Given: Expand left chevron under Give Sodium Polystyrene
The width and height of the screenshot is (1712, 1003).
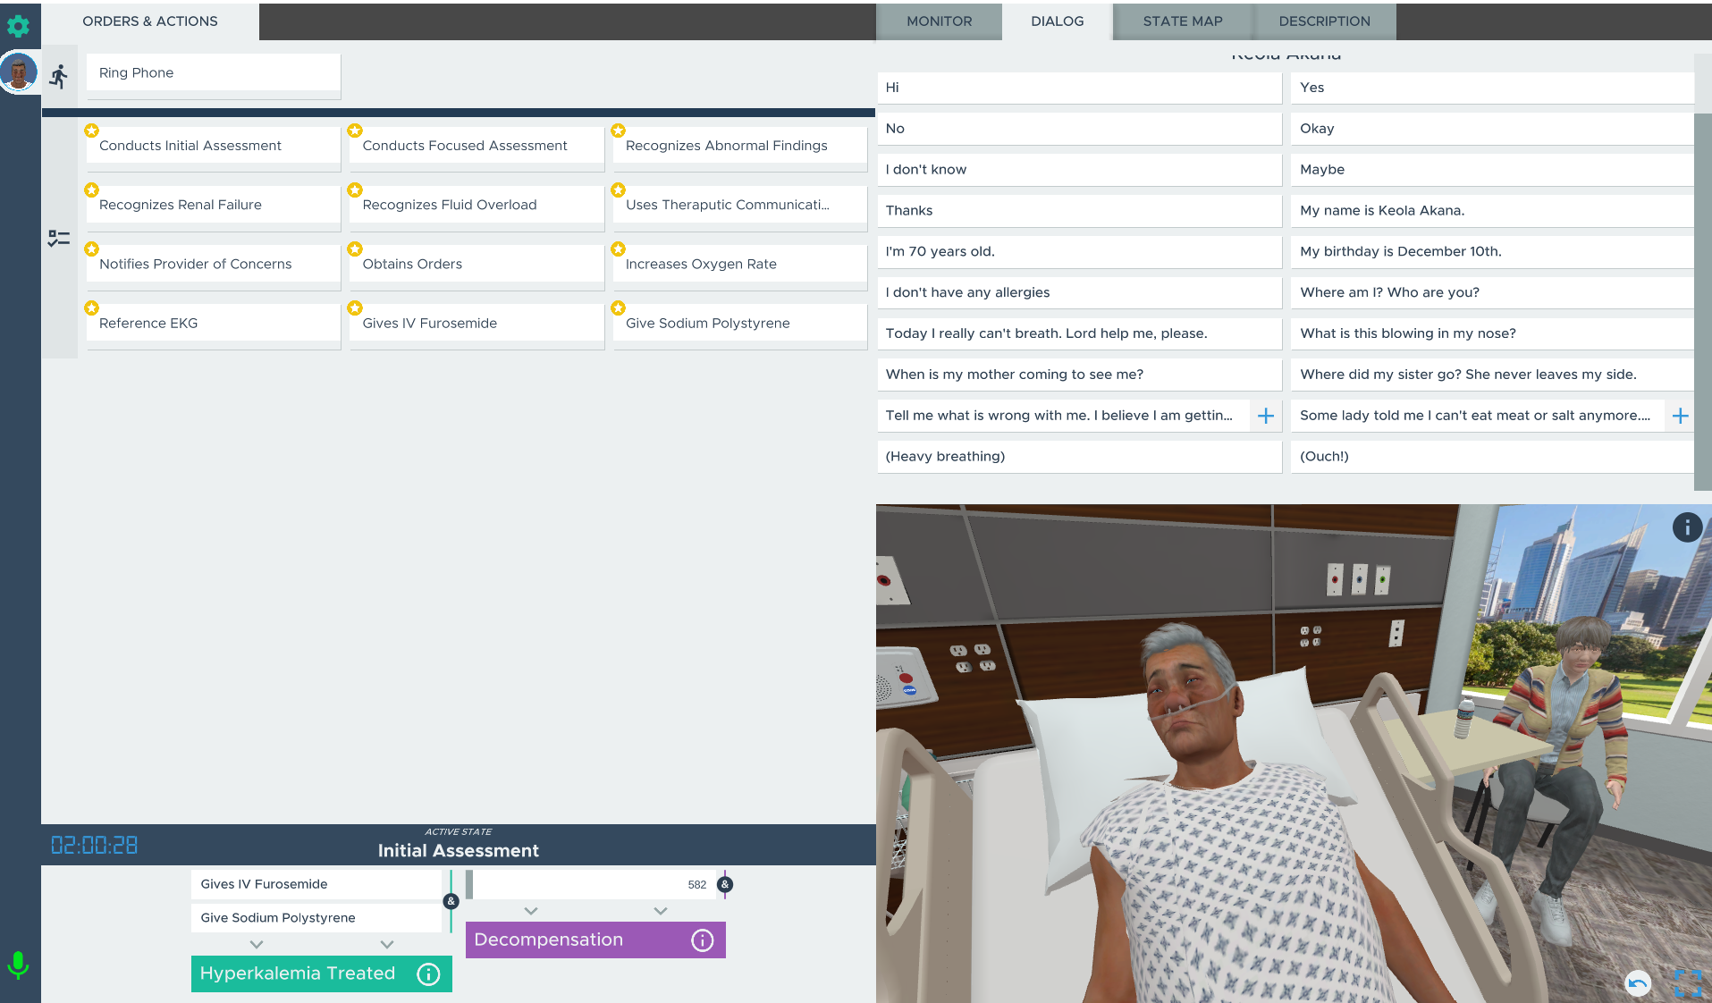Looking at the screenshot, I should point(257,944).
